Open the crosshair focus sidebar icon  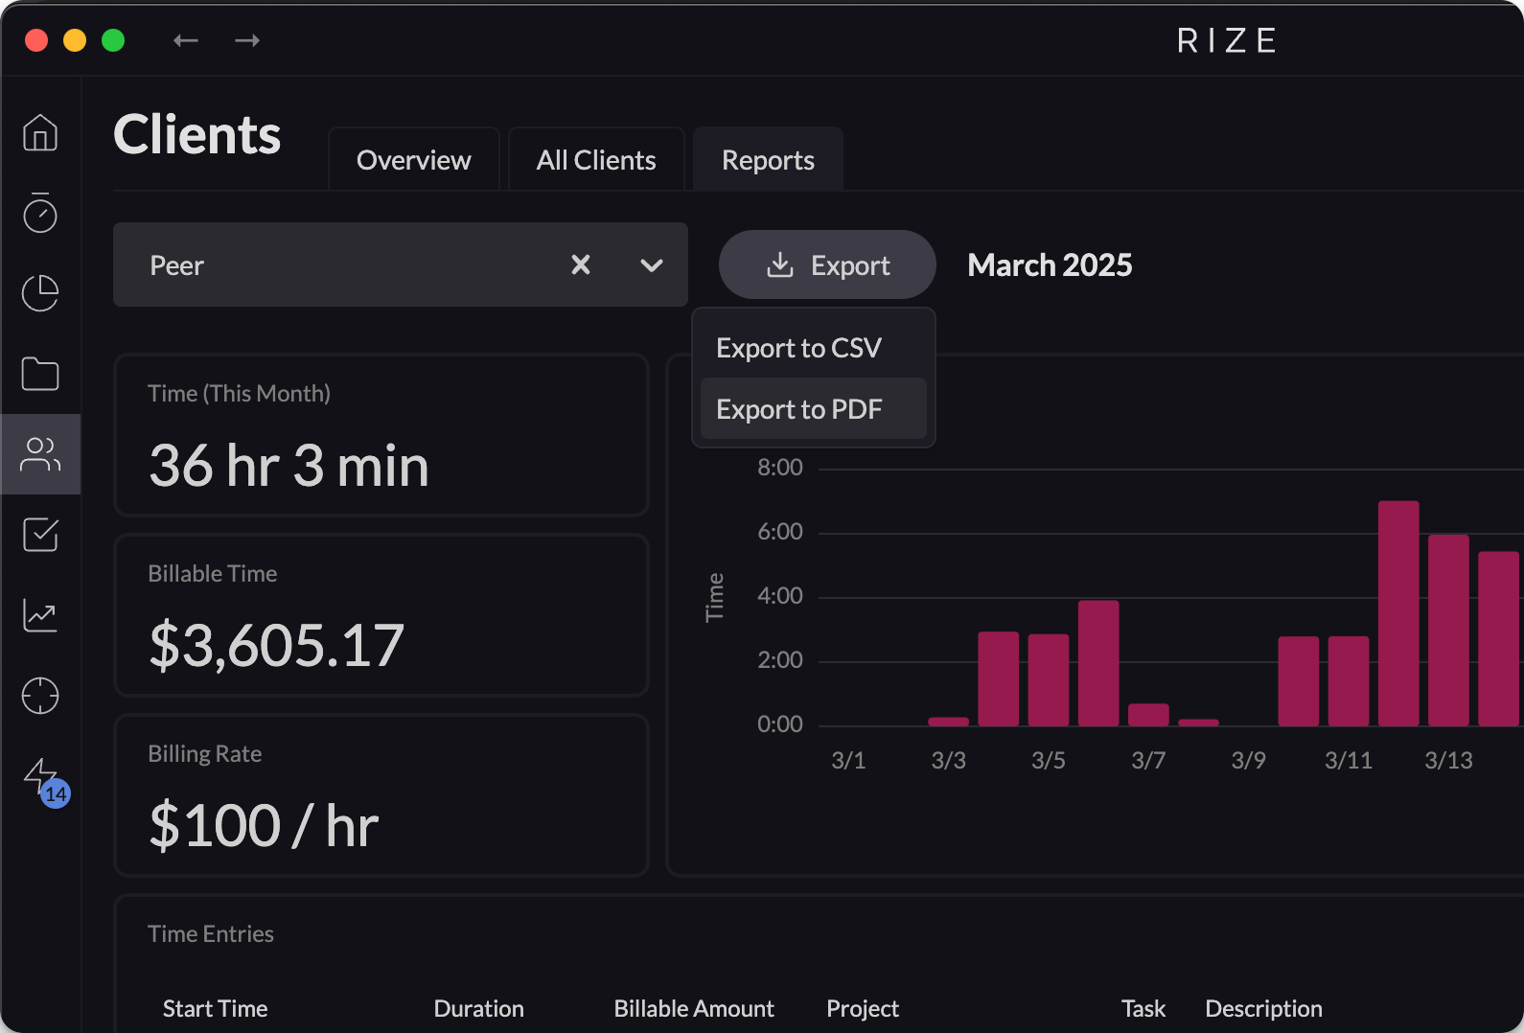(x=40, y=696)
